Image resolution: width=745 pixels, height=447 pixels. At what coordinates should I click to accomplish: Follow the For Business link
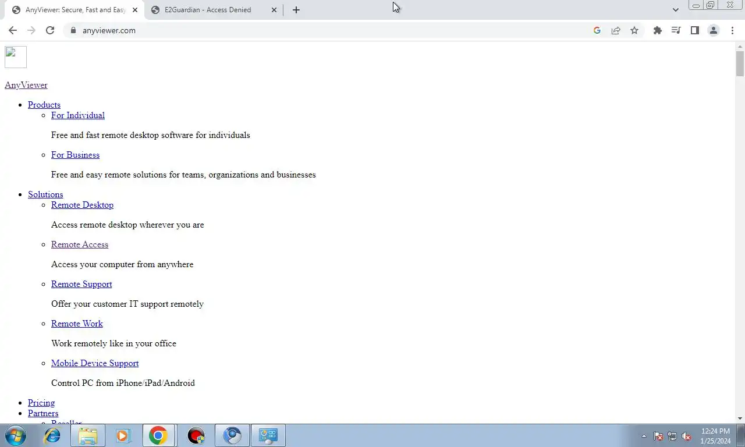point(75,155)
